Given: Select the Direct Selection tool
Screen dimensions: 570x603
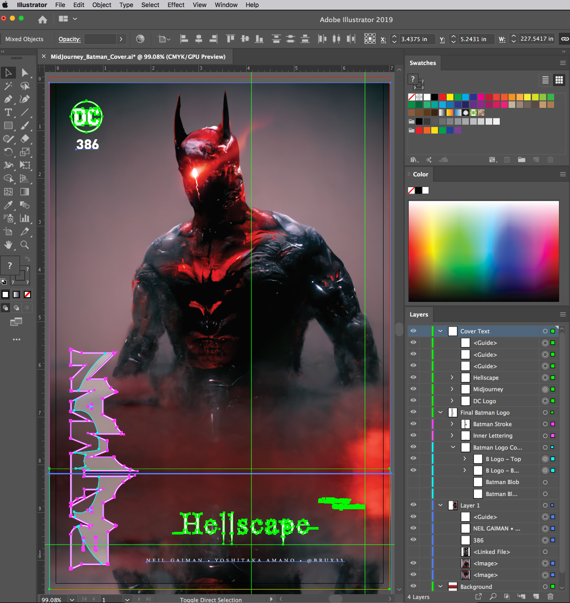Looking at the screenshot, I should [25, 73].
